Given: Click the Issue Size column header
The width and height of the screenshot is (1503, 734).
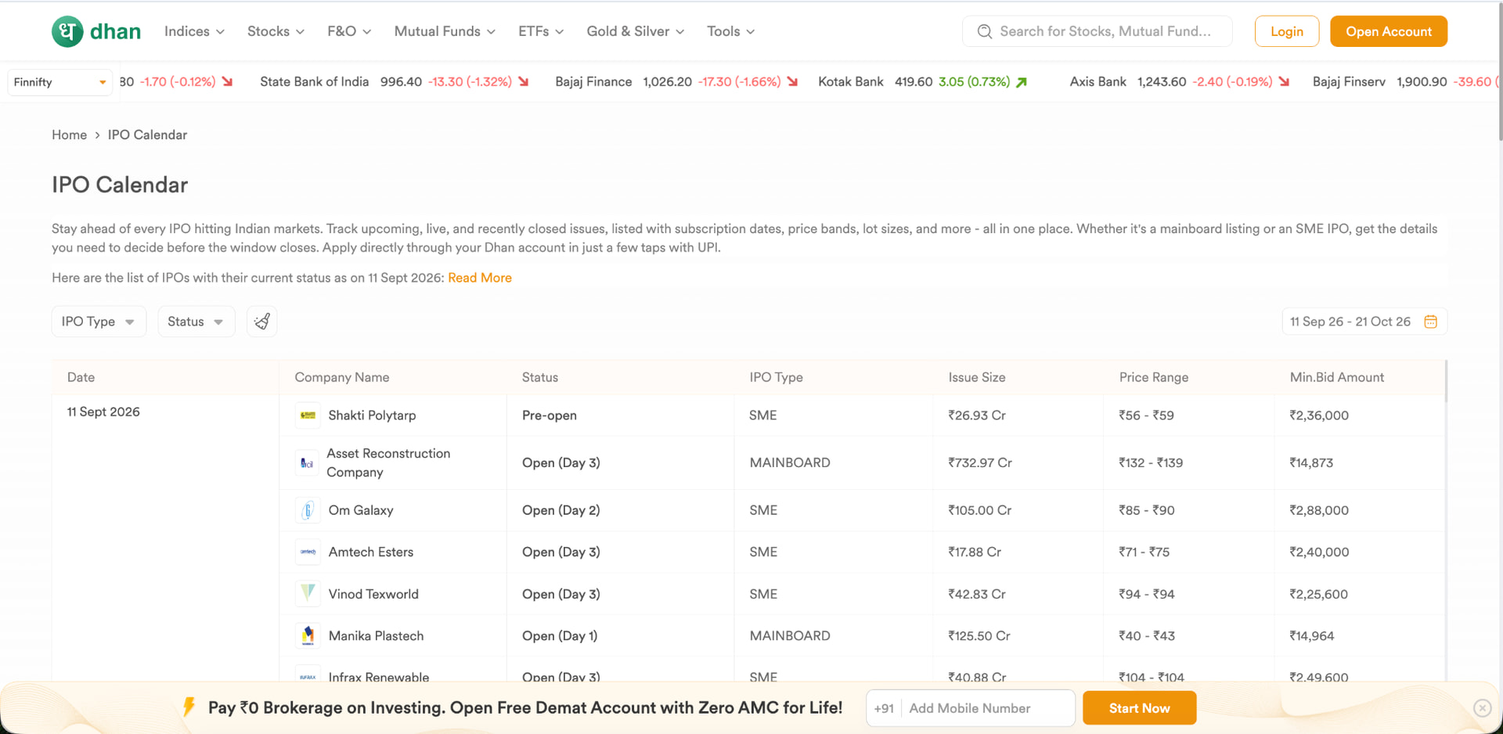Looking at the screenshot, I should pos(977,377).
